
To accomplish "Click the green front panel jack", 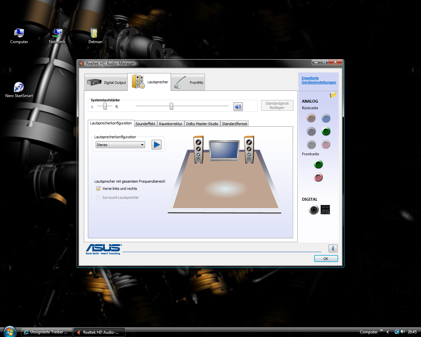I will [x=318, y=164].
